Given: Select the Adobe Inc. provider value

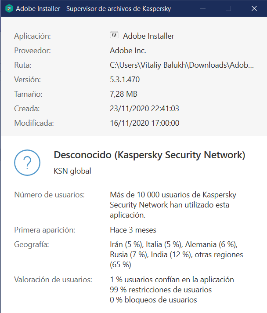Looking at the screenshot, I should (128, 51).
